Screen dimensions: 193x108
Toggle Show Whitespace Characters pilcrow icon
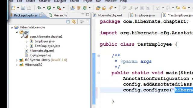148,8
